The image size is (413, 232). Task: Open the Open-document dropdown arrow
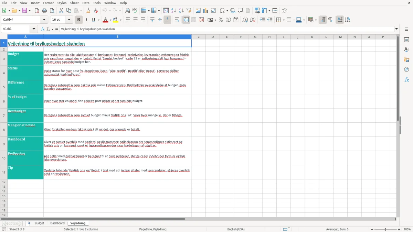point(19,11)
